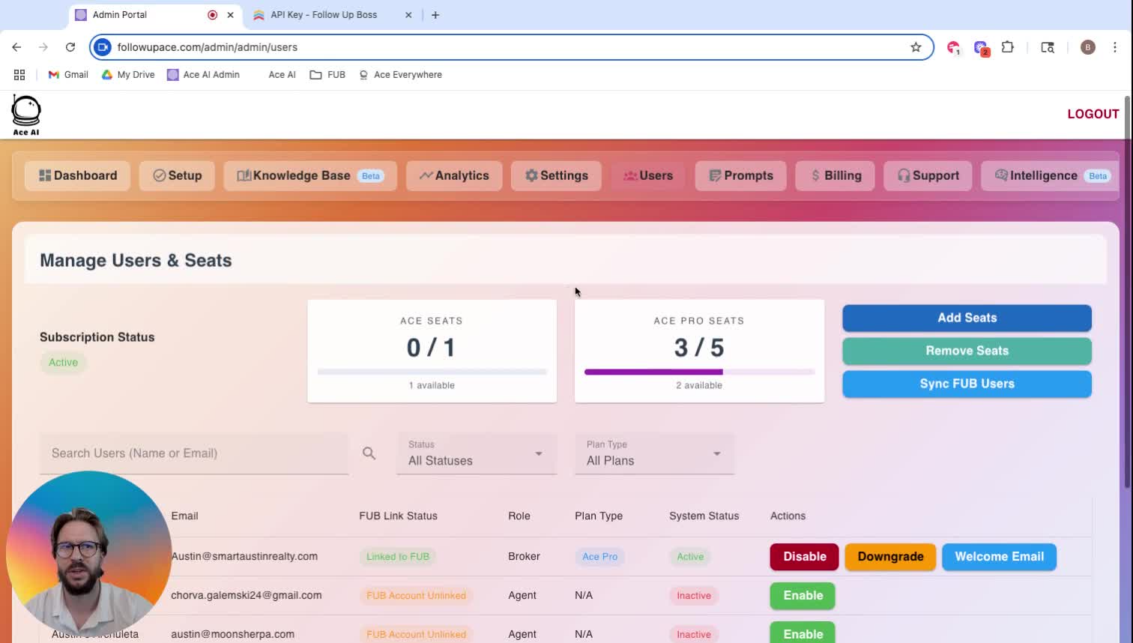The width and height of the screenshot is (1133, 643).
Task: Click the presenter webcam video bubble
Action: (88, 555)
